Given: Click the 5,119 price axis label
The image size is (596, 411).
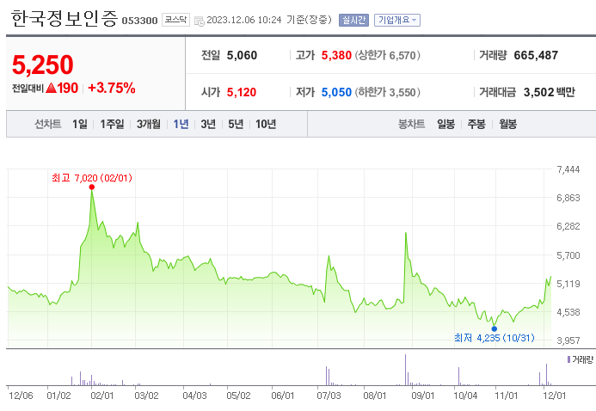Looking at the screenshot, I should tap(568, 284).
